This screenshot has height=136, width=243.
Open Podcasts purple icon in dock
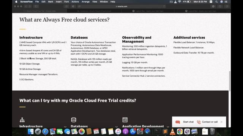coord(125,131)
